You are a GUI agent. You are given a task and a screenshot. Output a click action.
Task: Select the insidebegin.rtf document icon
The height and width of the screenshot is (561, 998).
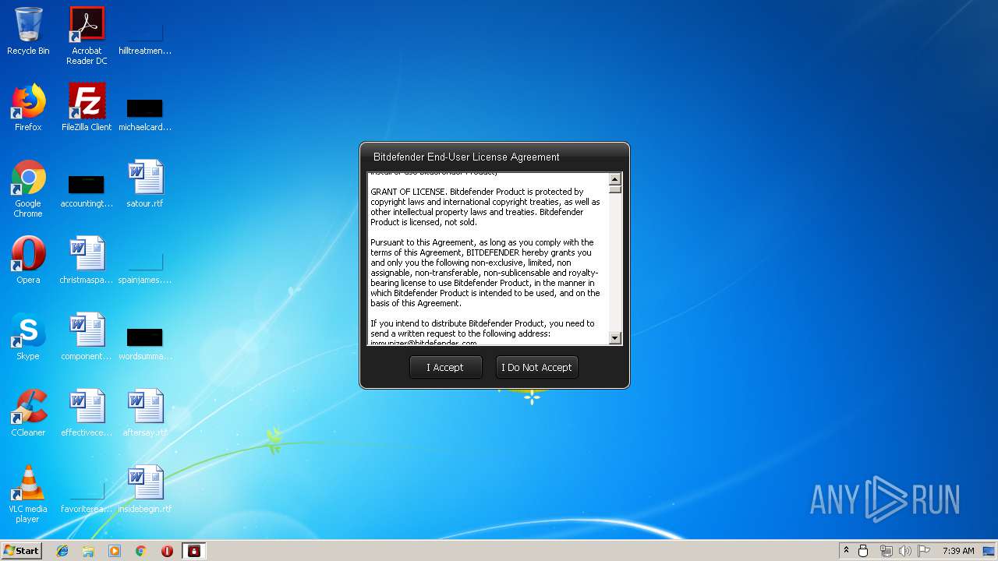coord(145,489)
